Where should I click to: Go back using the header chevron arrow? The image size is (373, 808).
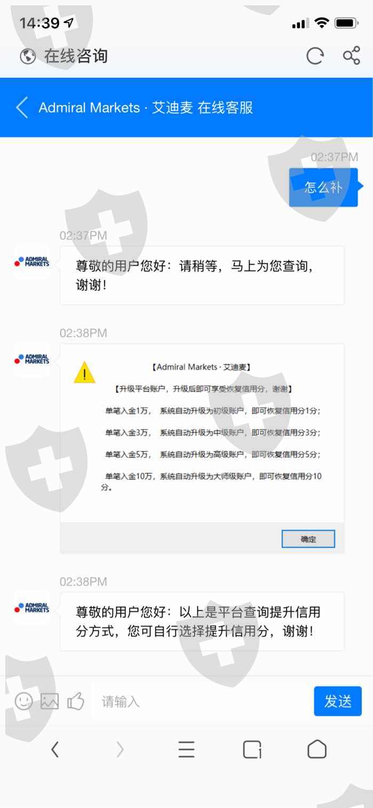point(22,107)
